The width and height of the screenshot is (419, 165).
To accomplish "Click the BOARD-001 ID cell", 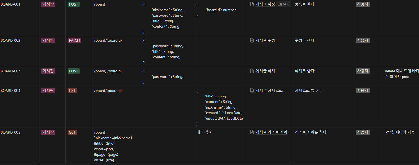I will tap(11, 4).
